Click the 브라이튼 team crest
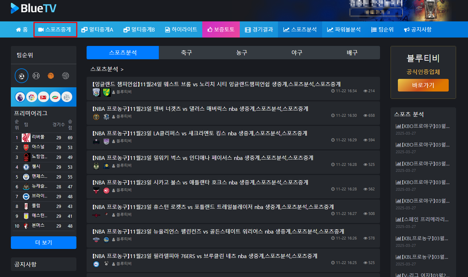Image resolution: width=468 pixels, height=277 pixels. pyautogui.click(x=26, y=196)
